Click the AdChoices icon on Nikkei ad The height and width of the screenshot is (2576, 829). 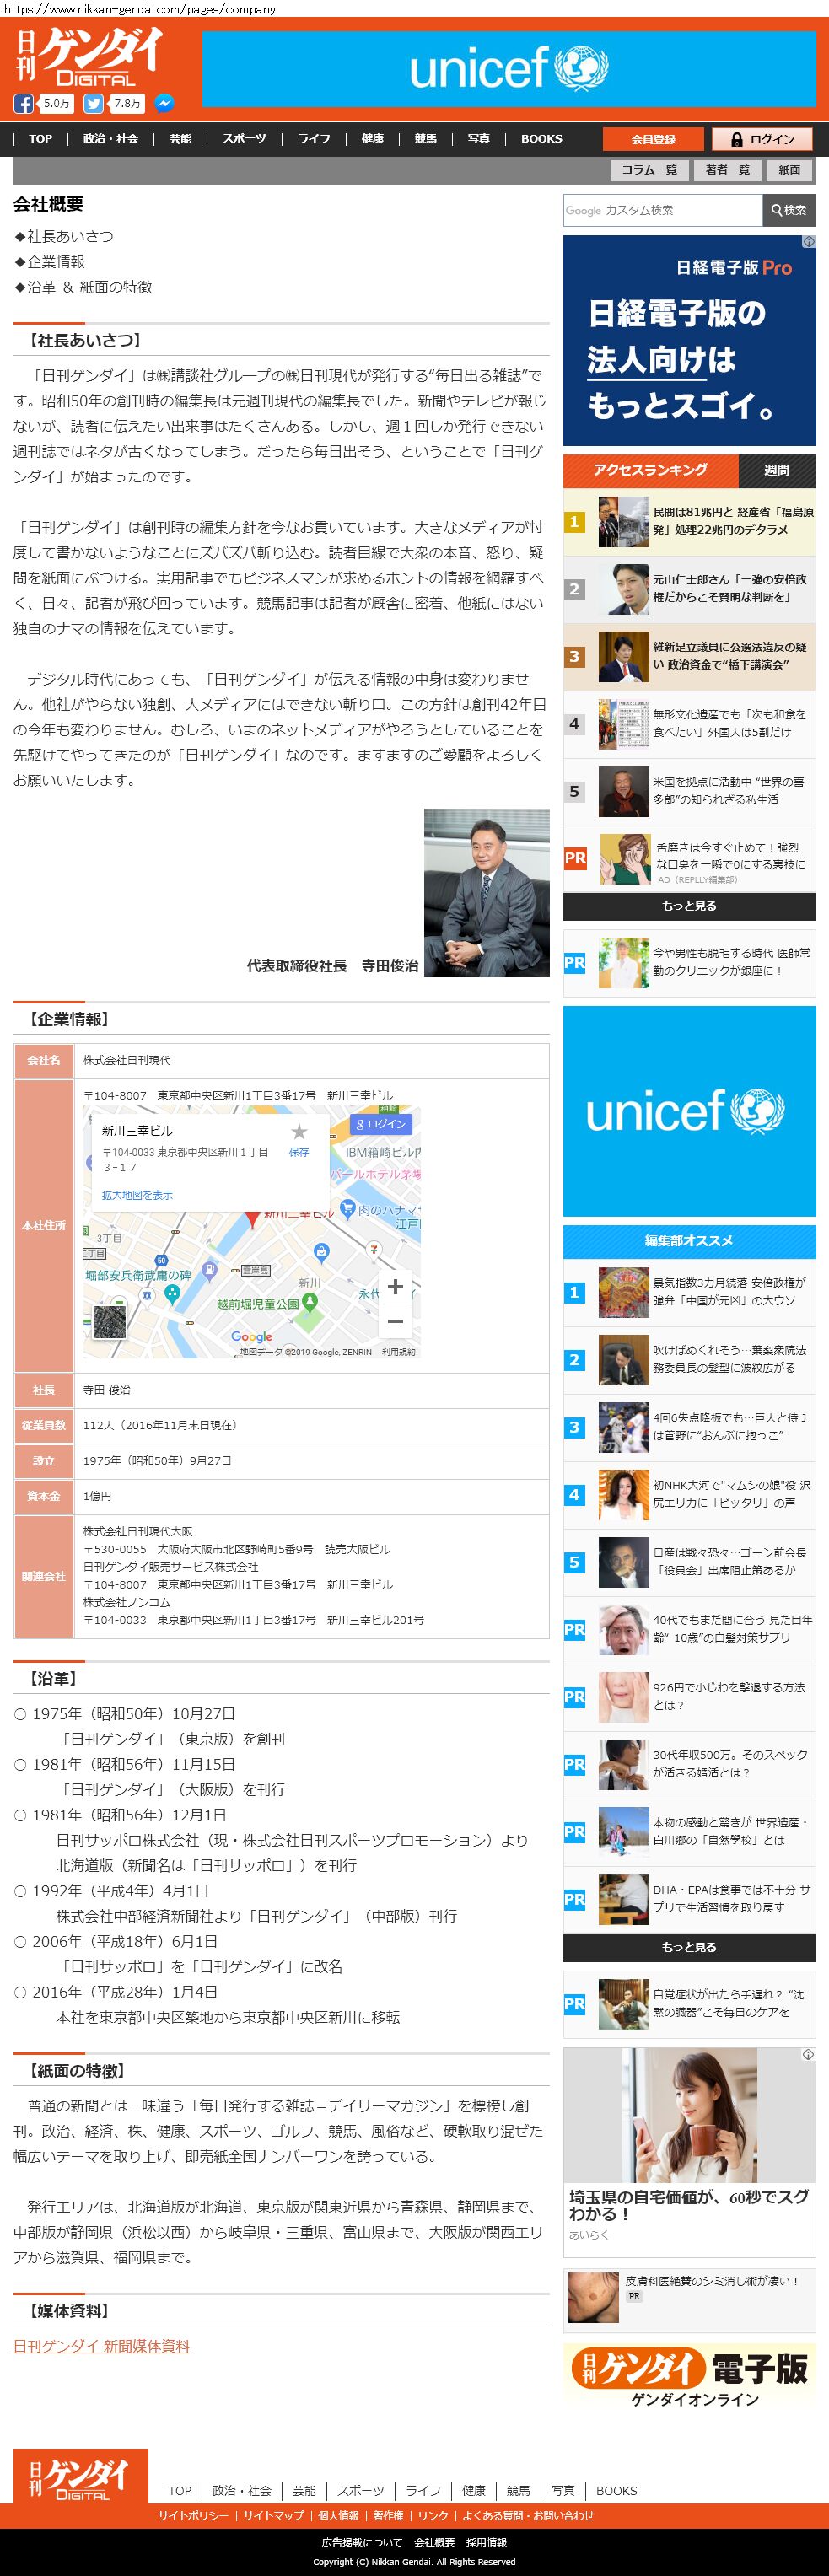click(809, 241)
